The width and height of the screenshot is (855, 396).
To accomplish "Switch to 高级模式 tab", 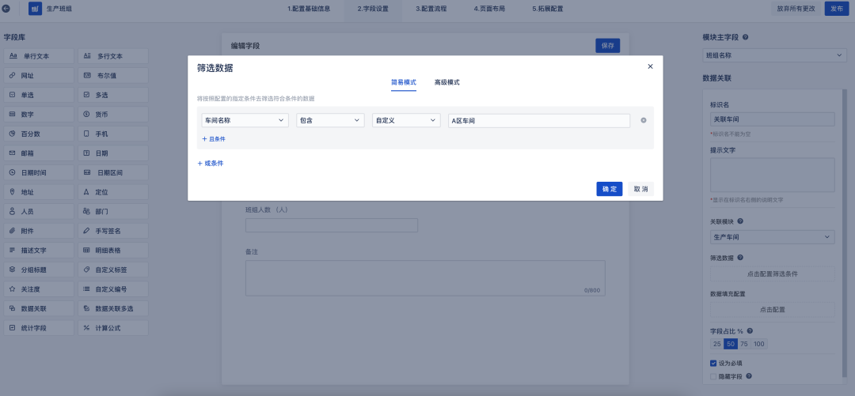I will click(447, 82).
